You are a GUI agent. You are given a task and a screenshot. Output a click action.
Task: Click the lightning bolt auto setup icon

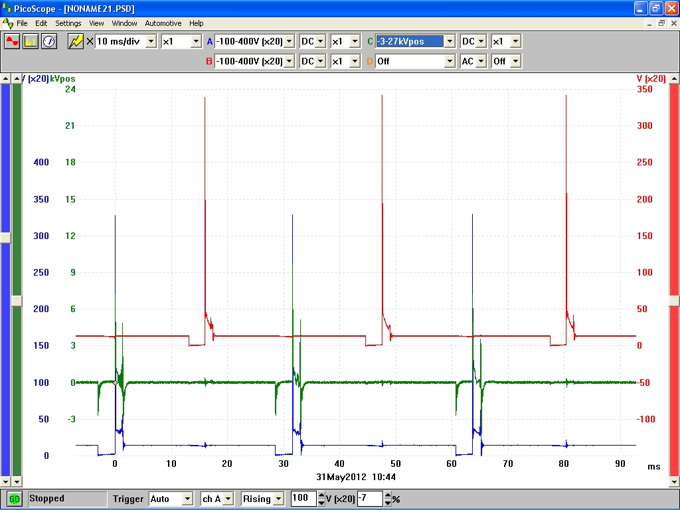(76, 41)
